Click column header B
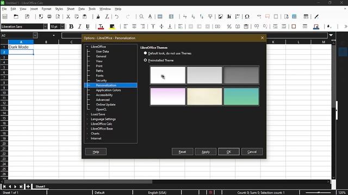348x195 pixels. click(x=46, y=42)
